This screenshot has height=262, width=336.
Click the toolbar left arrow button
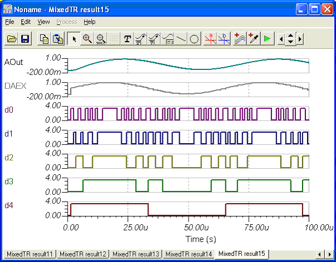point(281,39)
